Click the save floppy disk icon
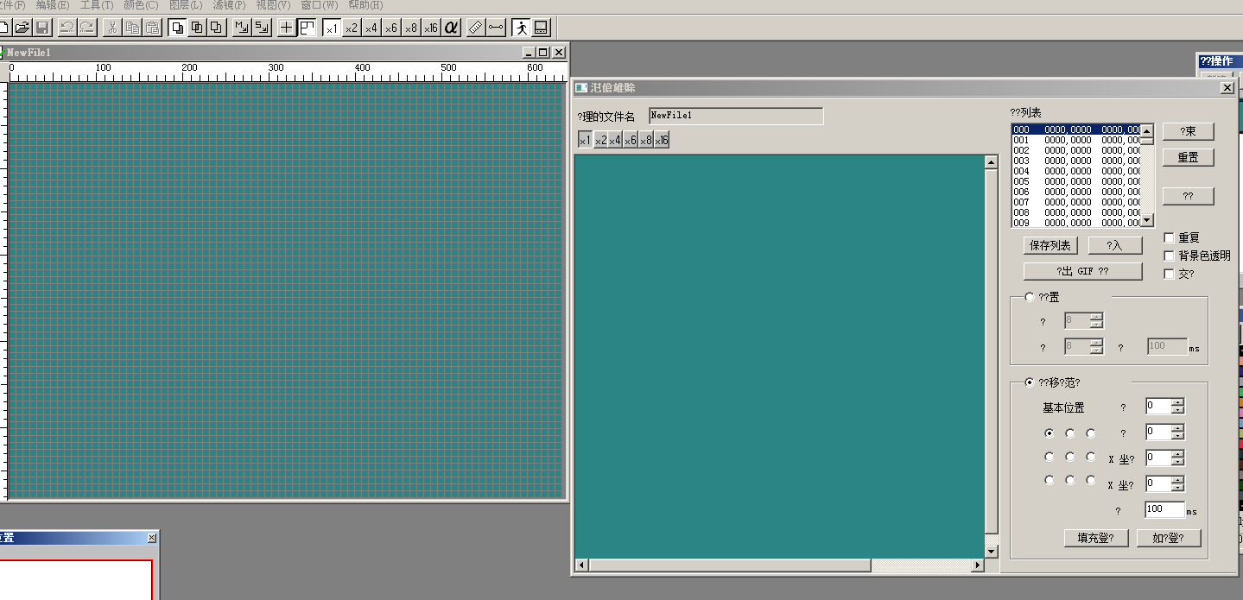The image size is (1243, 600). (42, 28)
